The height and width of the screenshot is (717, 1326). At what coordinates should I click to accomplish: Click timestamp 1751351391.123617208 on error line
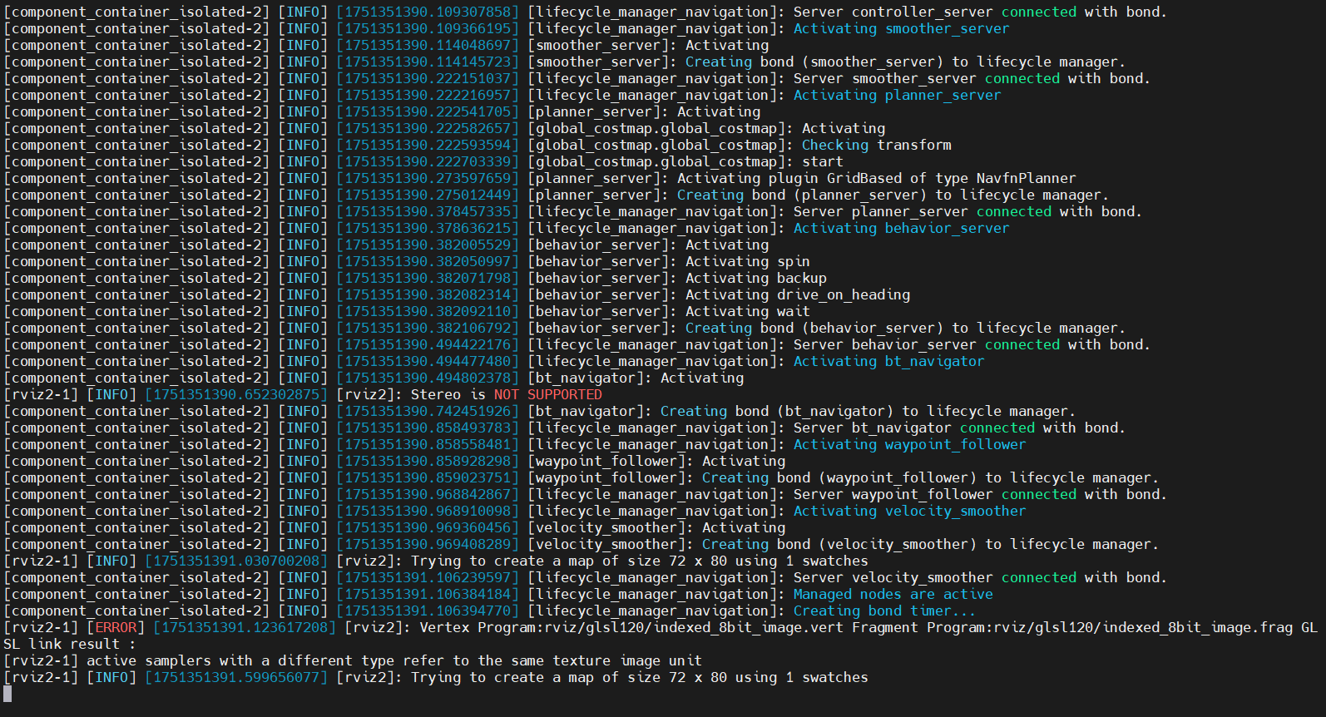[x=245, y=627]
